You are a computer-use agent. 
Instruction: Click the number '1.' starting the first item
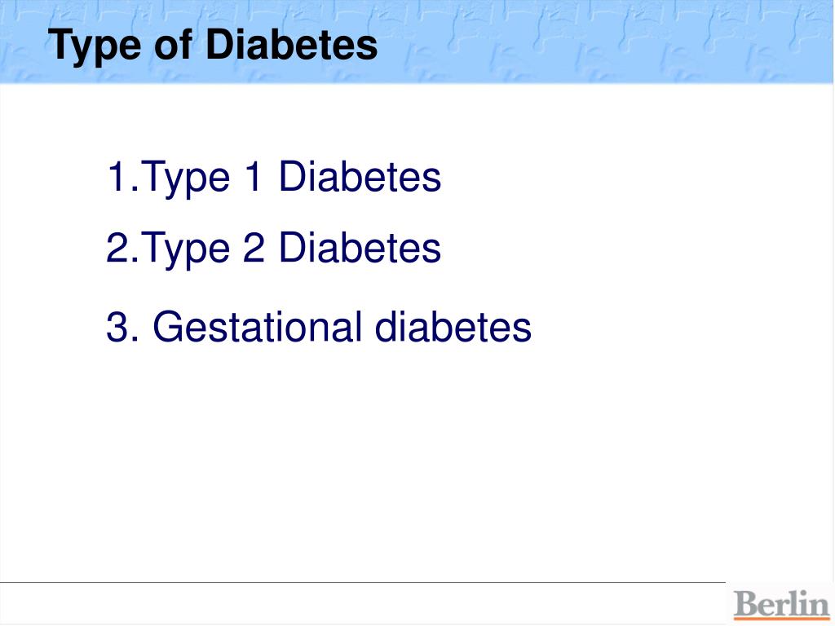click(x=123, y=176)
